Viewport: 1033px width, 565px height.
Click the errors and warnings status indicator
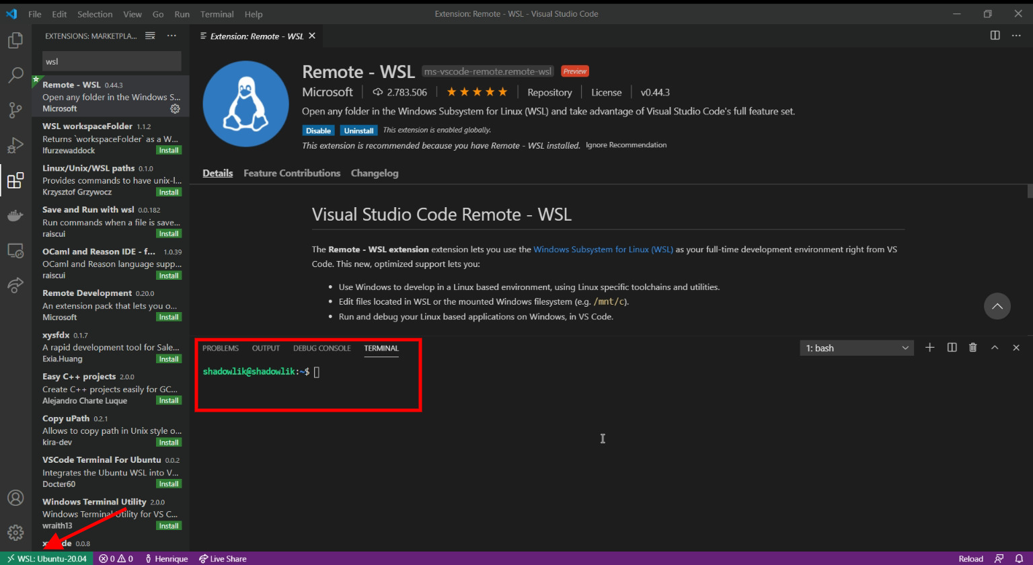pos(116,558)
